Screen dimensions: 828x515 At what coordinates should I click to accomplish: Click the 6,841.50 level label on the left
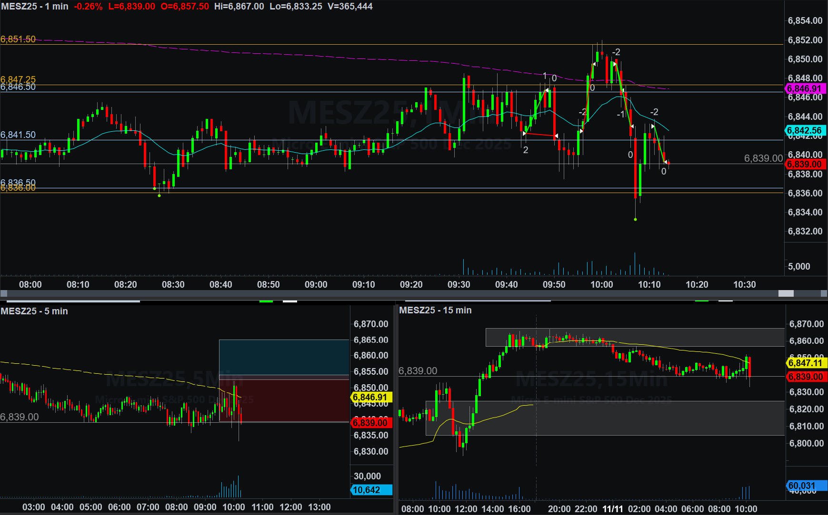pyautogui.click(x=18, y=135)
